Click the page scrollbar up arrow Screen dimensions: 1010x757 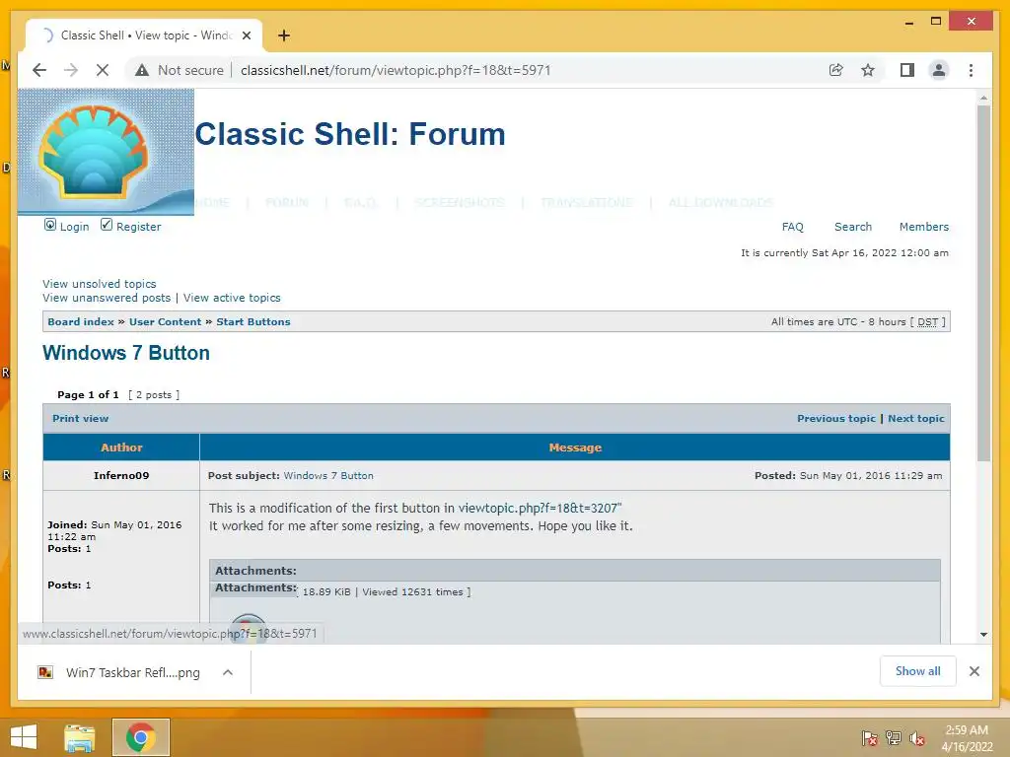click(x=983, y=98)
